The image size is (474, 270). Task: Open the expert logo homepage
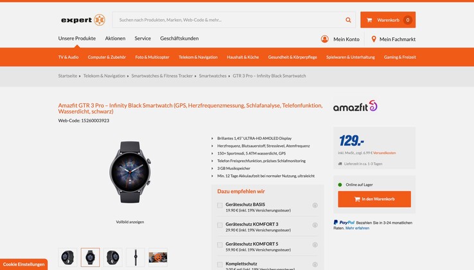click(83, 20)
